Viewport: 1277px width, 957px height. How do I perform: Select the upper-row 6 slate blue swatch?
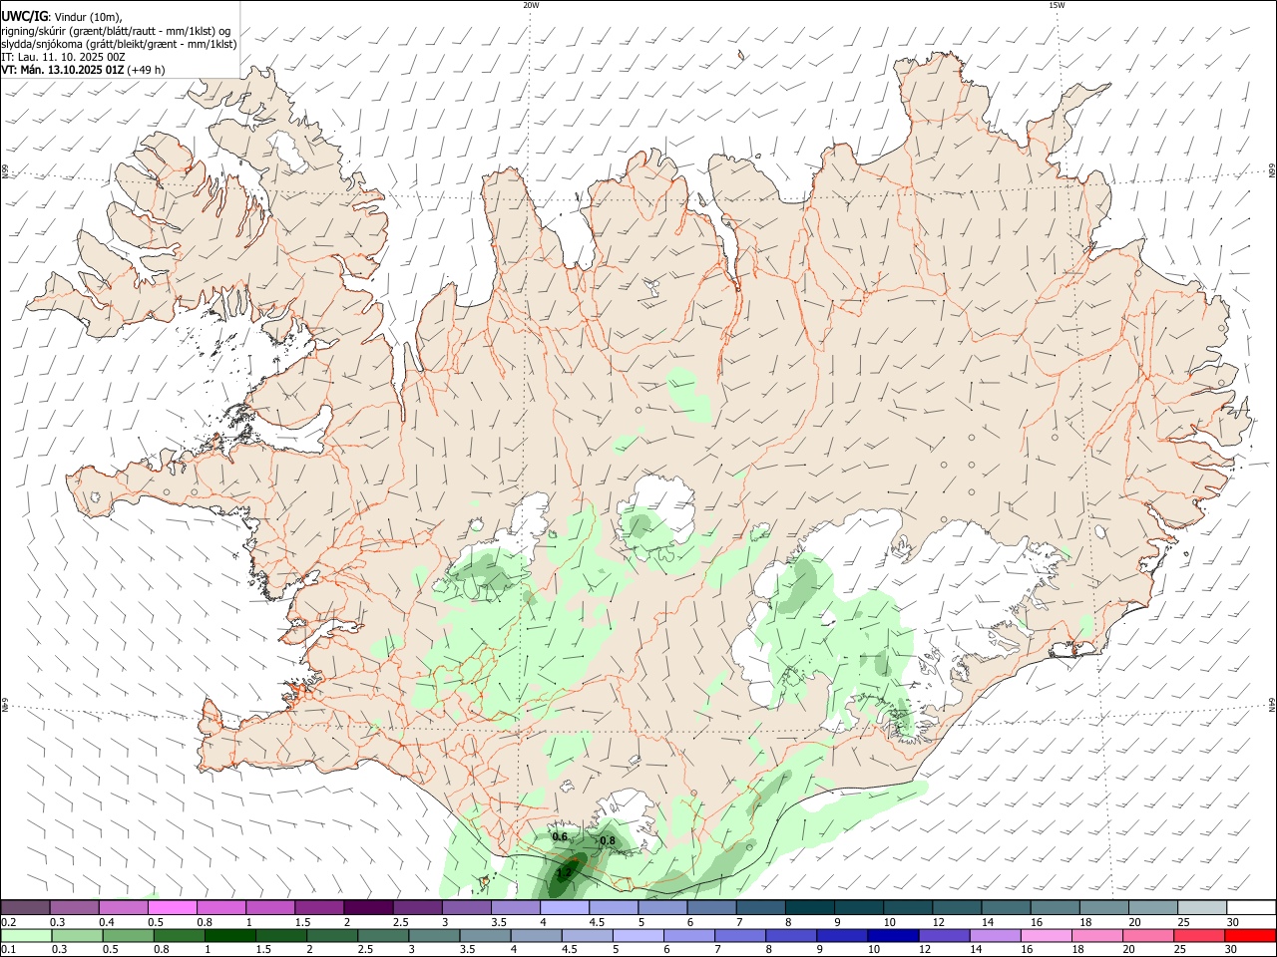(x=711, y=908)
